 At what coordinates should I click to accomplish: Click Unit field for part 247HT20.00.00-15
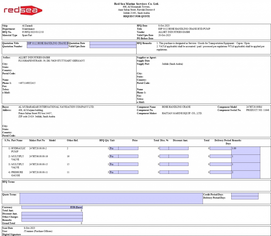114,164
